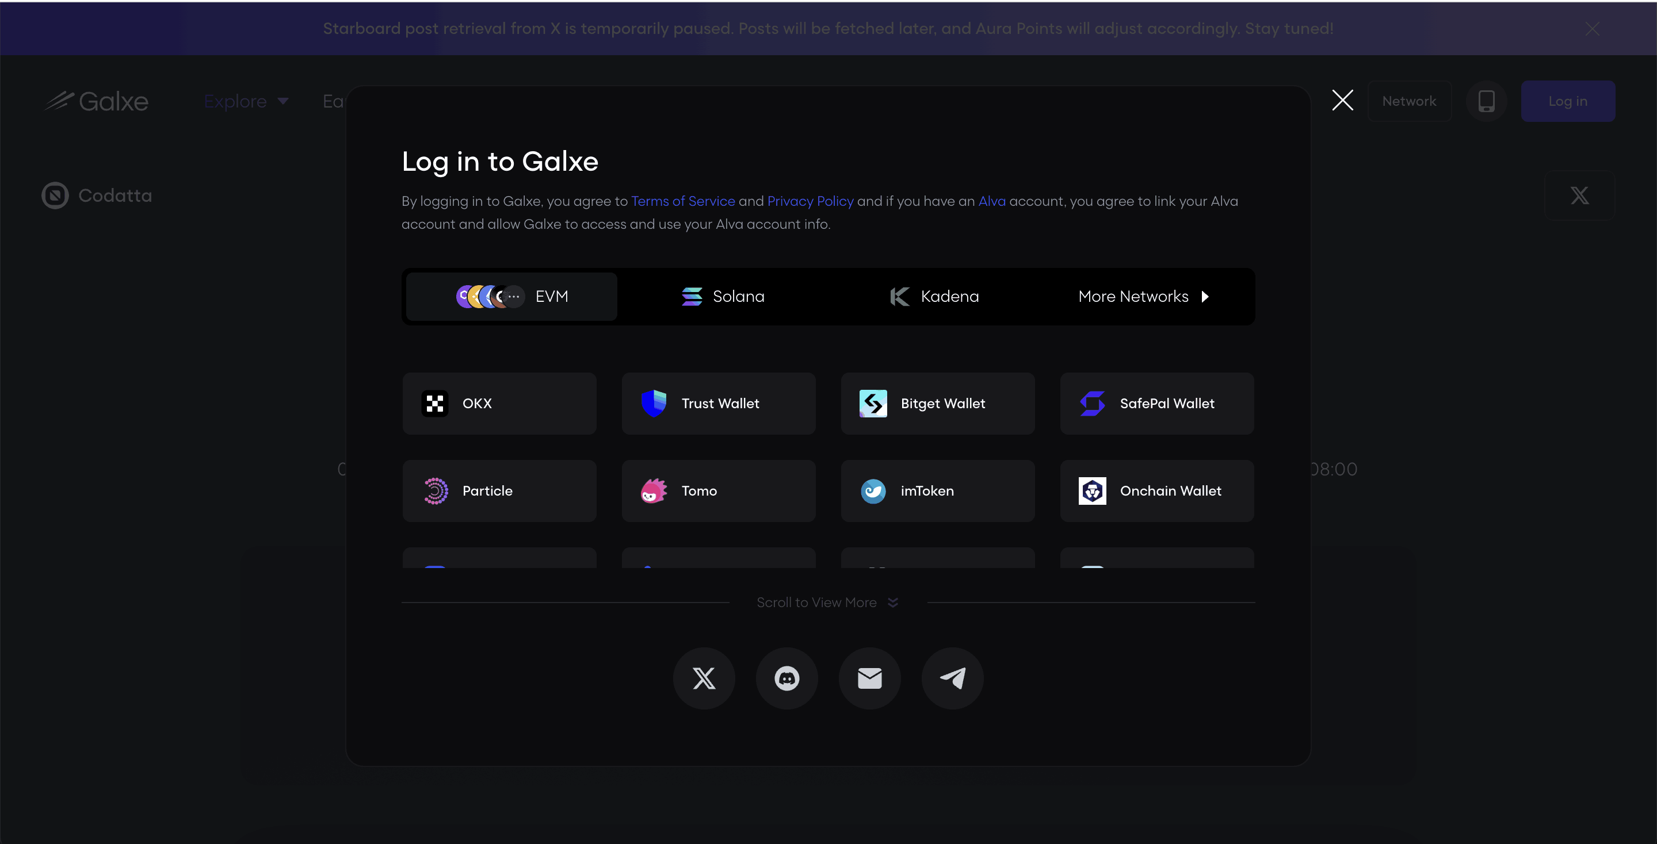The image size is (1657, 844).
Task: Expand More Networks list
Action: click(x=1144, y=296)
